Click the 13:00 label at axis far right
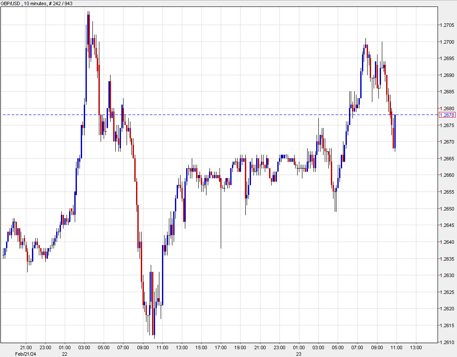457x357 pixels. tap(416, 347)
